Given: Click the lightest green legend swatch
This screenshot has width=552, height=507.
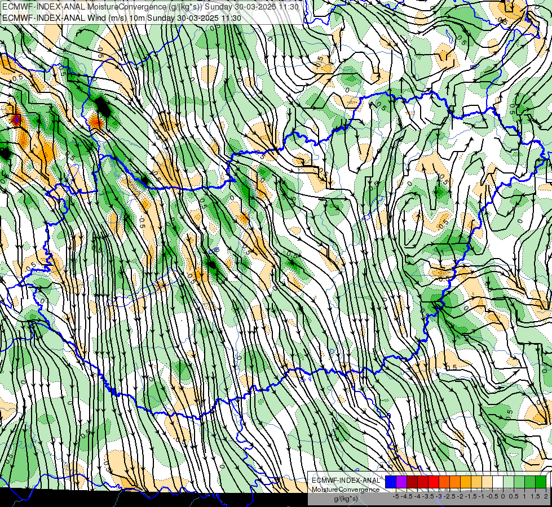Looking at the screenshot, I should tap(509, 482).
